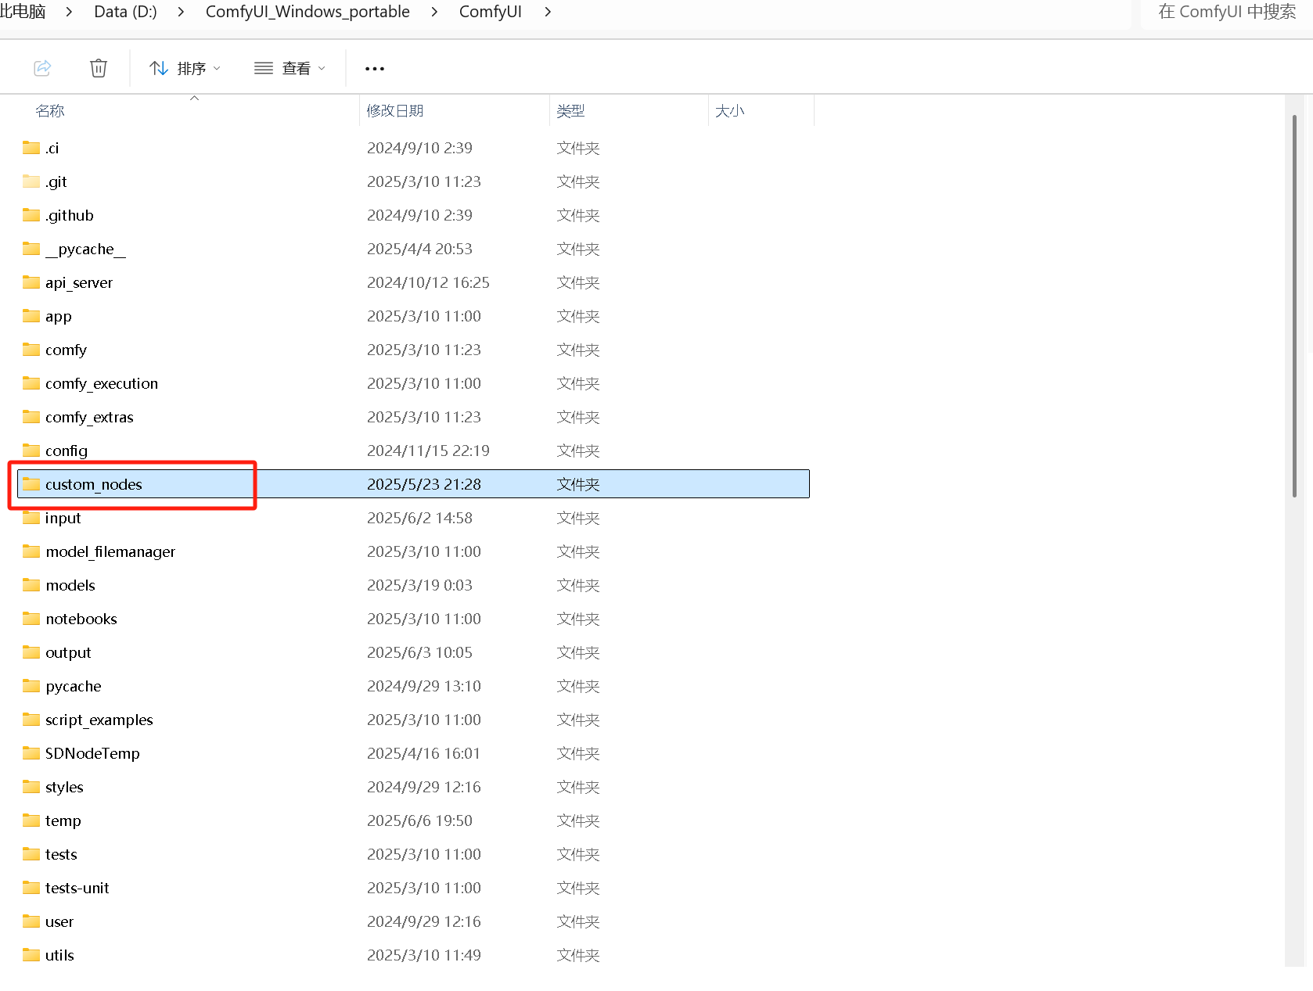
Task: Click the ComfyUI_Windows_portable breadcrumb segment
Action: (x=308, y=12)
